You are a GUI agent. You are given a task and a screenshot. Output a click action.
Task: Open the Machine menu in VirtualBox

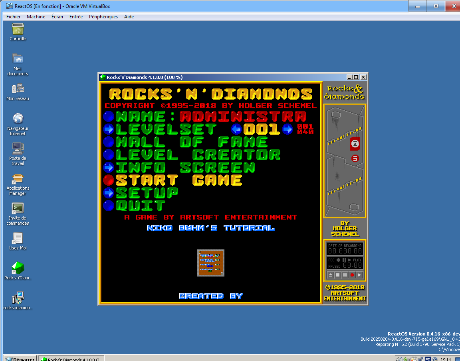click(36, 17)
